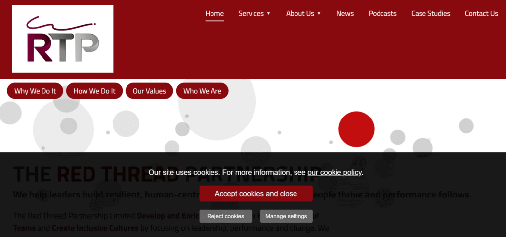Open the our cookie policy link
This screenshot has height=237, width=506.
[335, 172]
